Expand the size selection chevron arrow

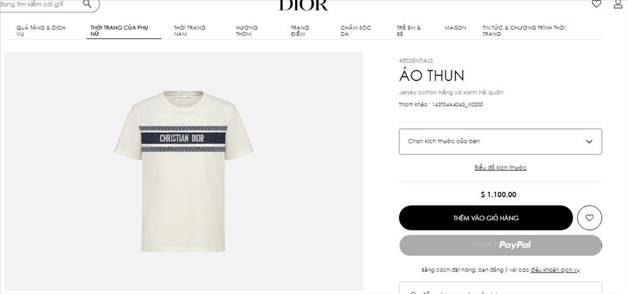[589, 141]
